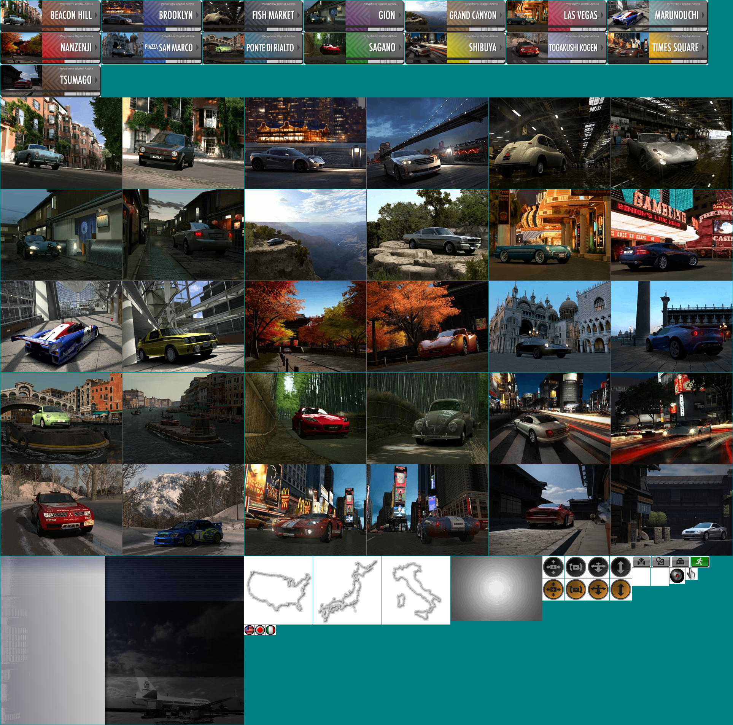
Task: Select the Japan flag sphere
Action: [260, 630]
